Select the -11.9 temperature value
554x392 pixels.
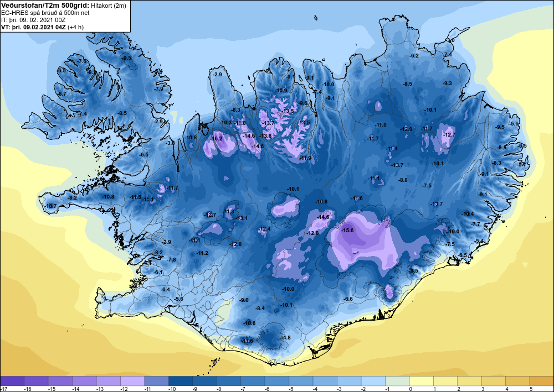pyautogui.click(x=305, y=158)
